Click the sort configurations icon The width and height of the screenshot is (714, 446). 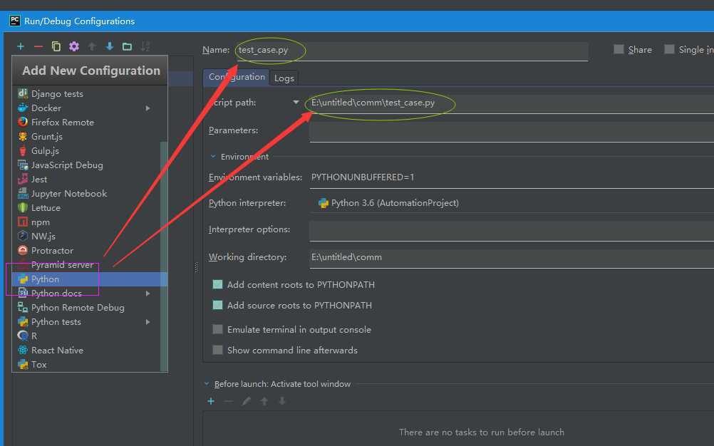click(x=145, y=46)
